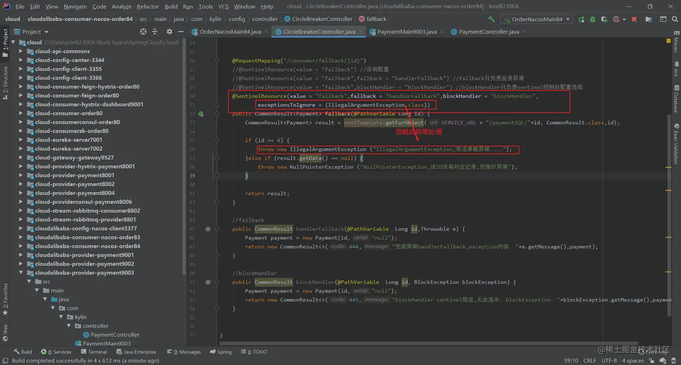
Task: Open Project panel gear settings
Action: (169, 32)
